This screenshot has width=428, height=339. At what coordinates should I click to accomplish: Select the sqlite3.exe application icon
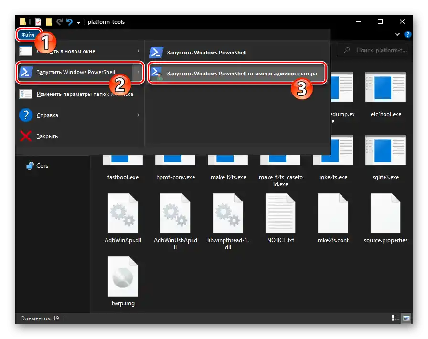[385, 150]
